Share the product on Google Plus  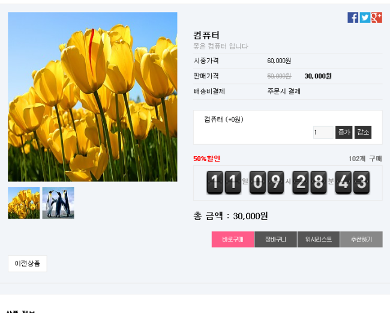(x=376, y=17)
